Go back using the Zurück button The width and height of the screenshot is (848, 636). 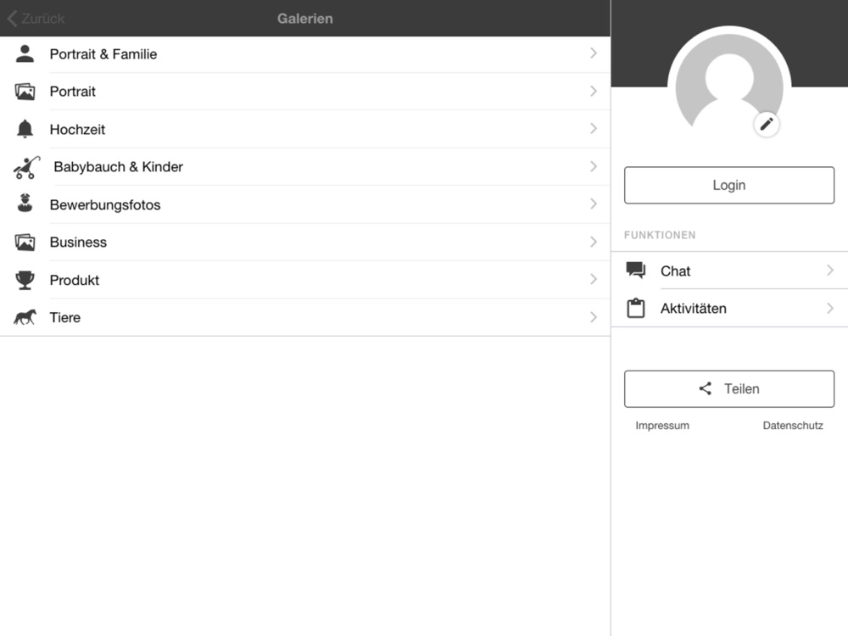tap(36, 19)
